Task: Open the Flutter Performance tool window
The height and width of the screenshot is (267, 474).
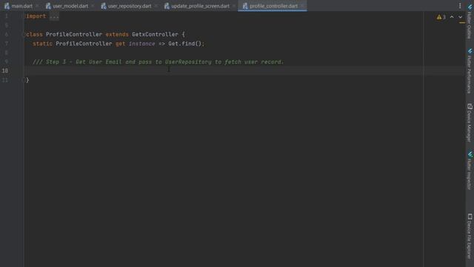Action: point(470,71)
